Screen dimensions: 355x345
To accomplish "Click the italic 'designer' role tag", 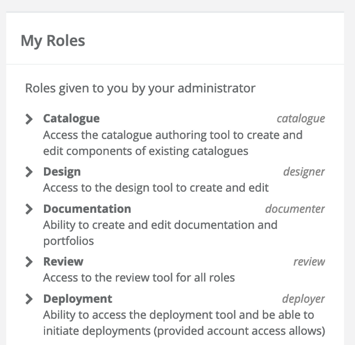I will (x=304, y=172).
